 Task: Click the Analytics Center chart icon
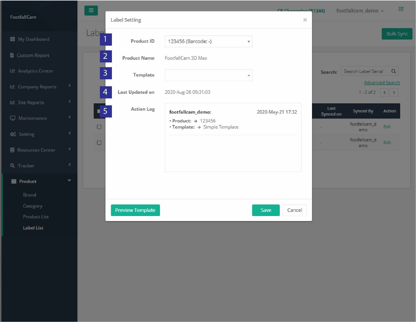pos(12,71)
